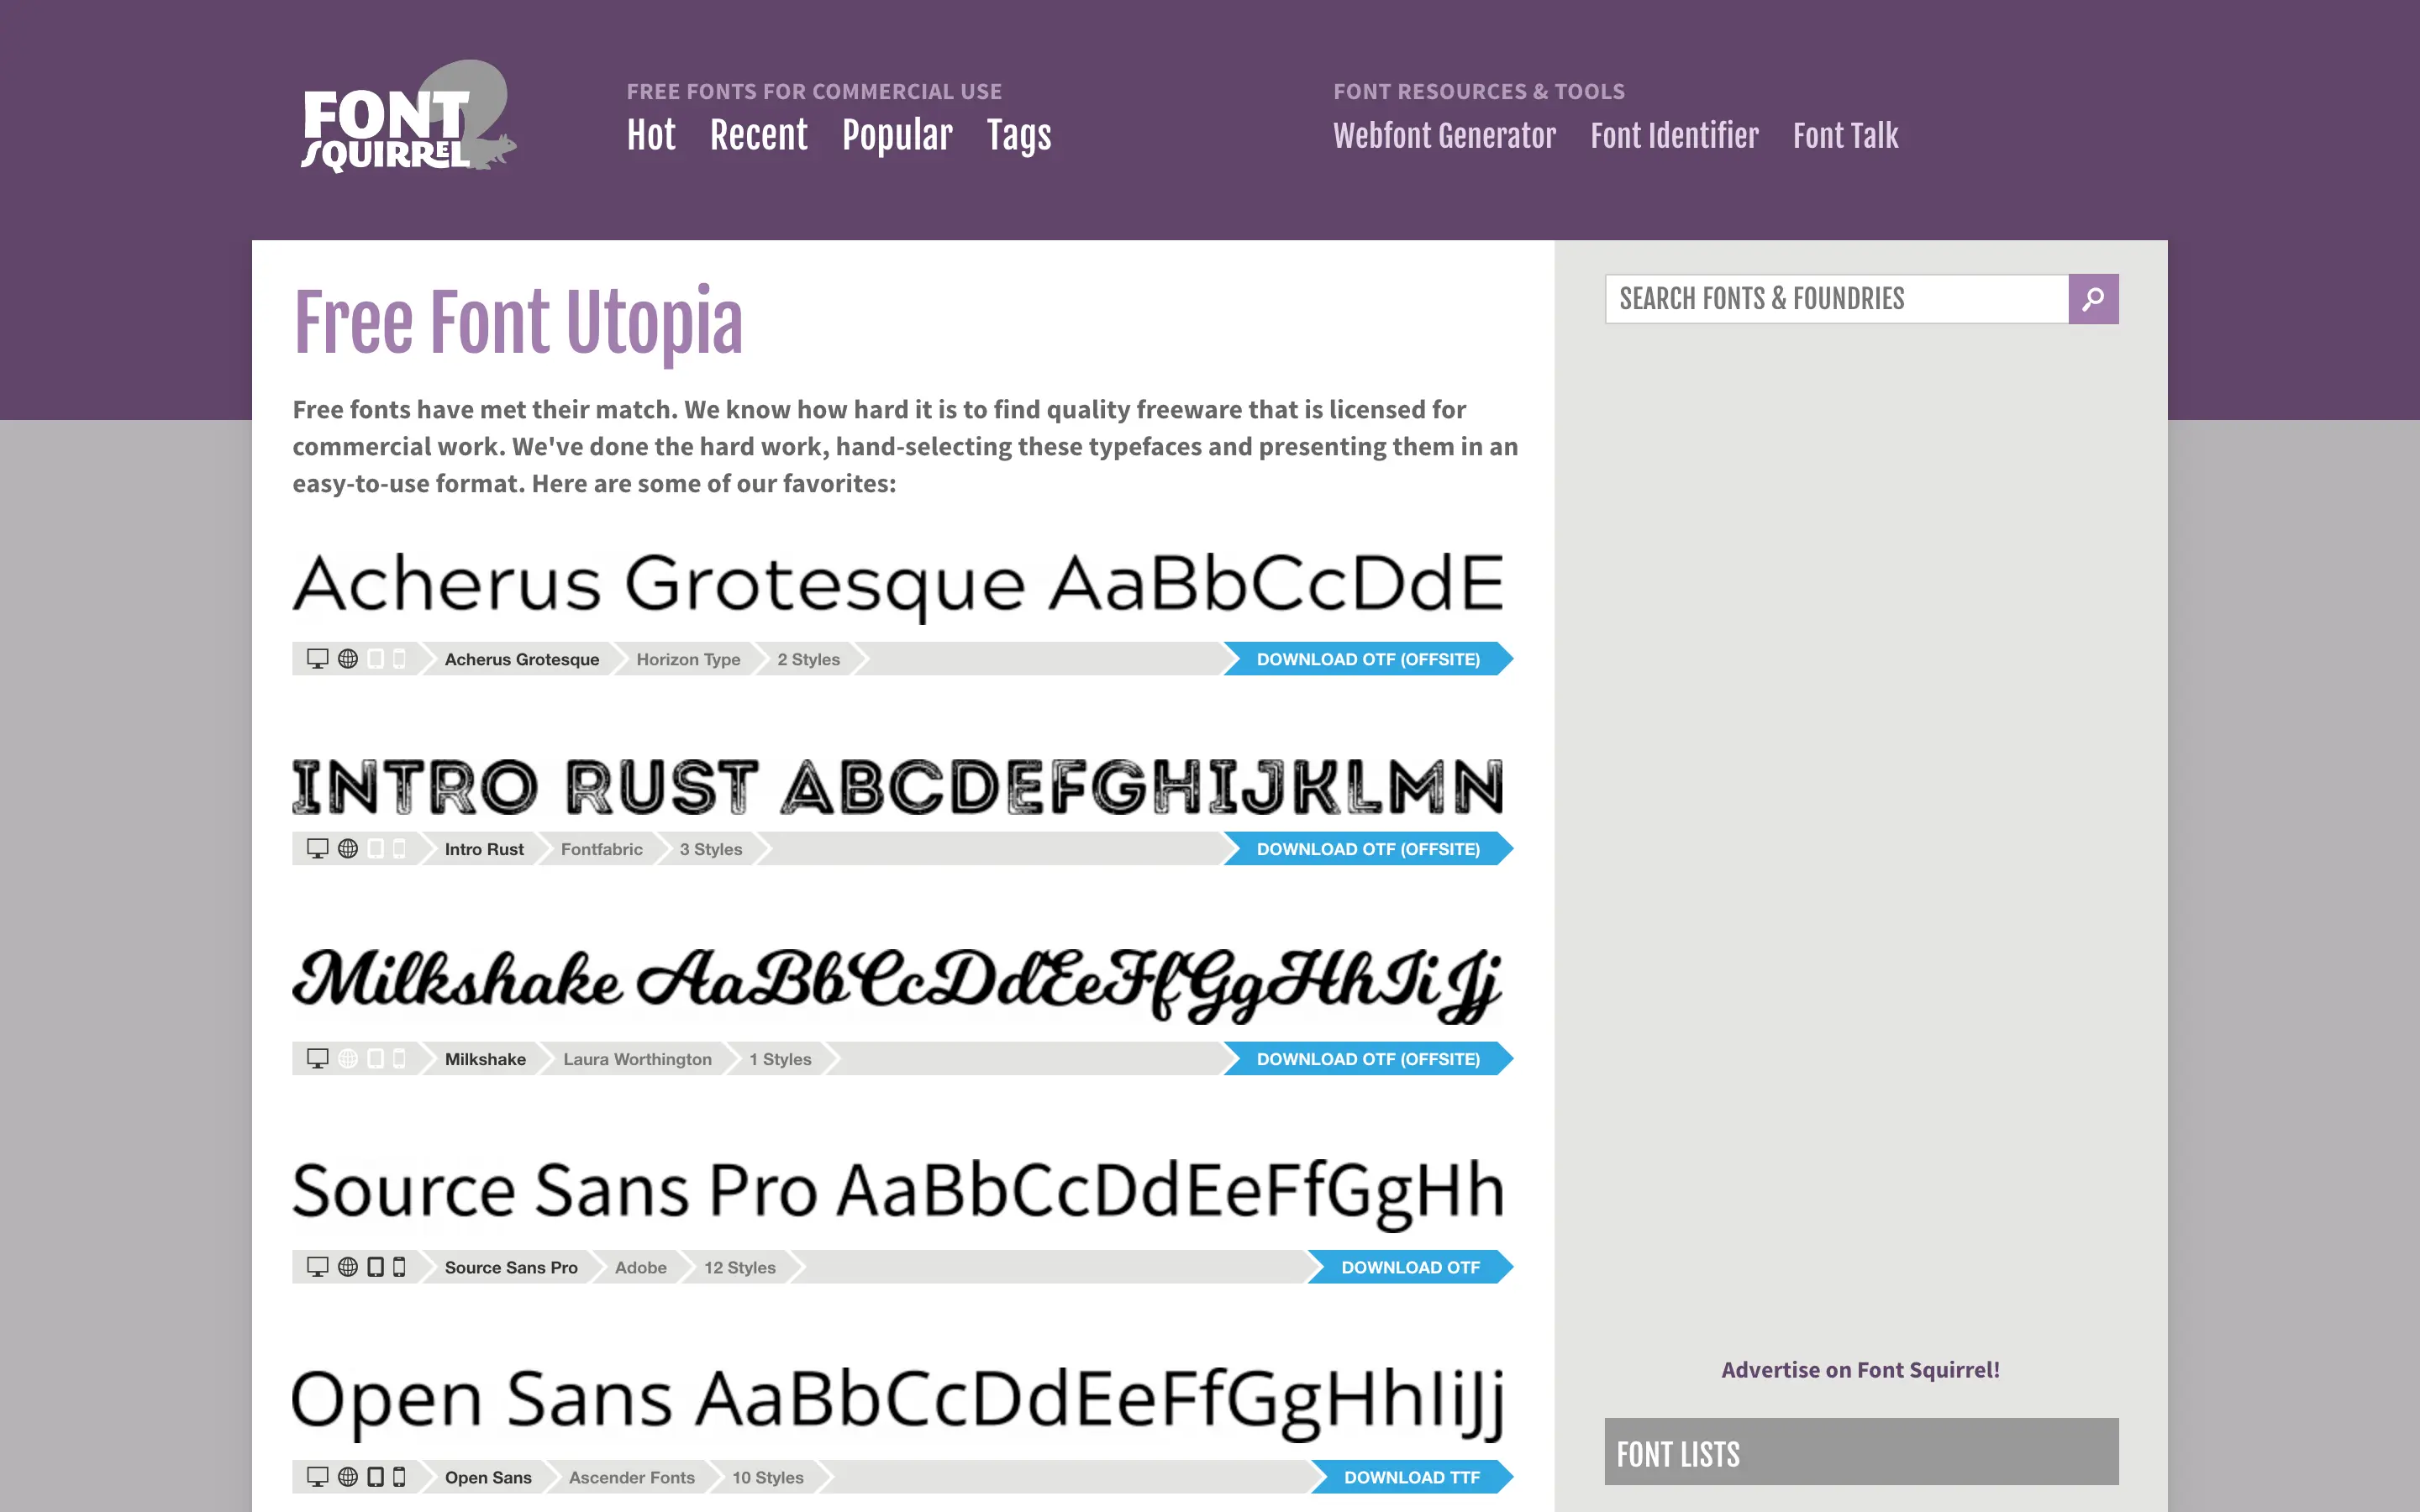This screenshot has width=2420, height=1512.
Task: Click desktop icon in Milkshake row
Action: 318,1059
